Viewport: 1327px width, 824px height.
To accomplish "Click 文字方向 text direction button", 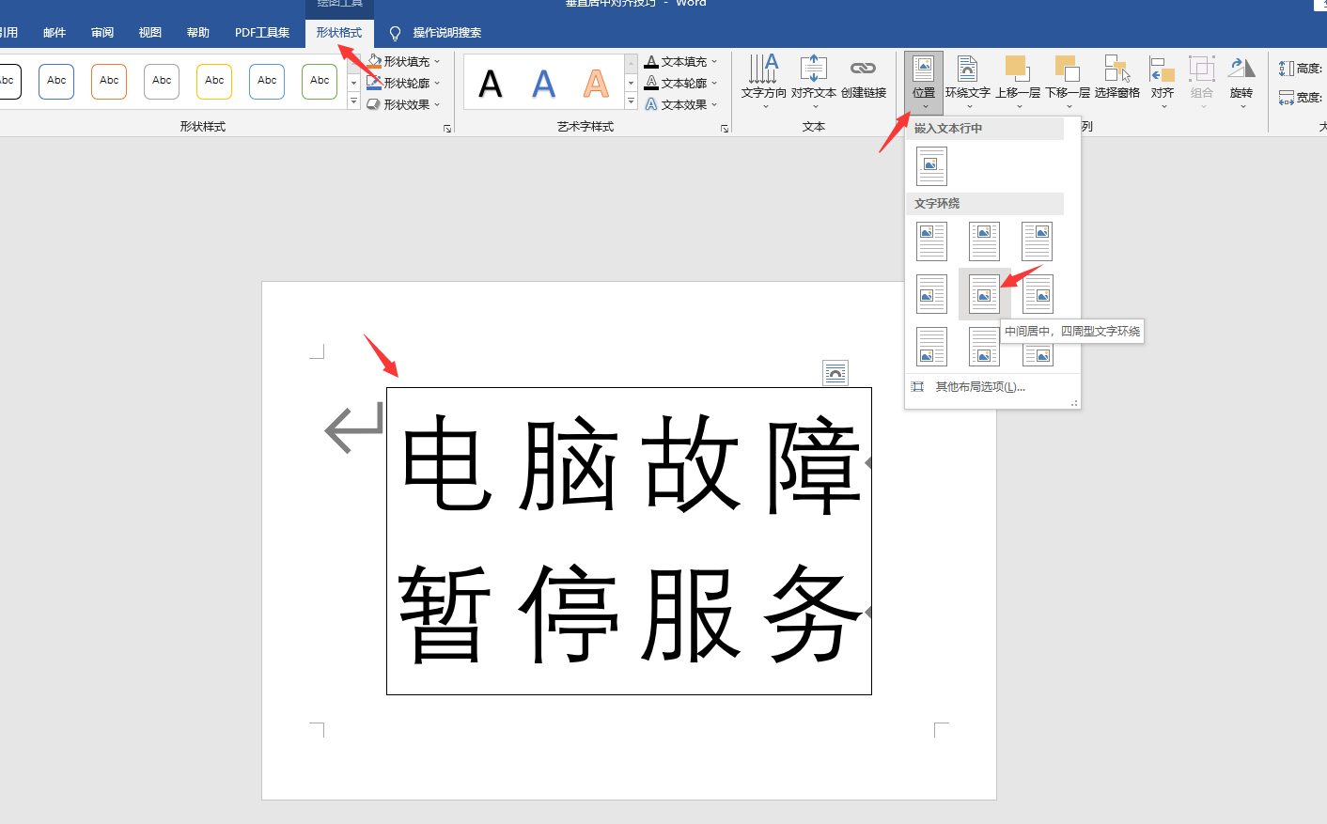I will coord(763,82).
